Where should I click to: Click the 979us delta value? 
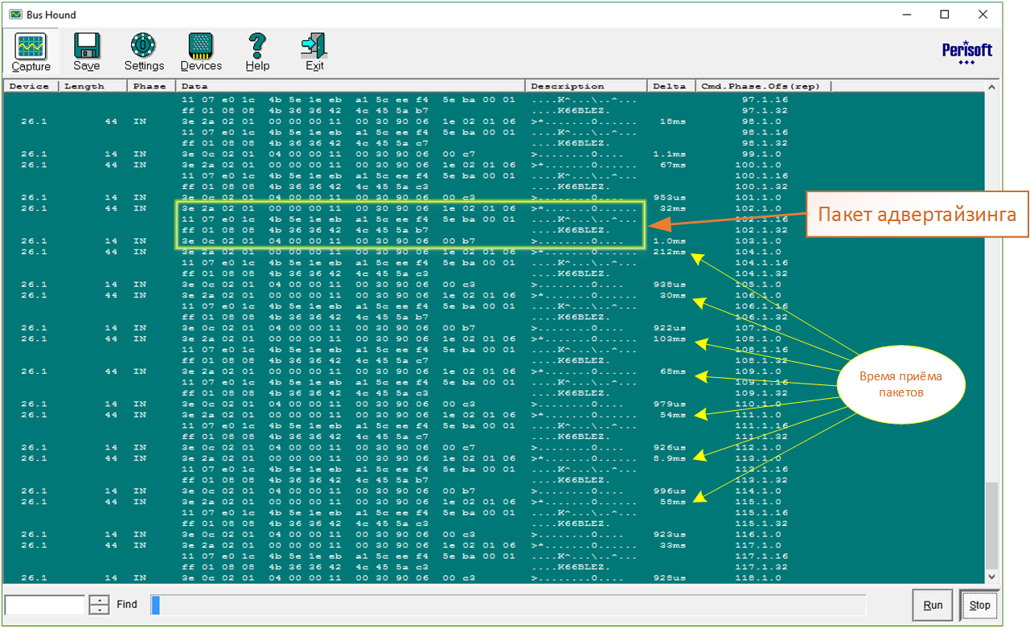pyautogui.click(x=671, y=404)
